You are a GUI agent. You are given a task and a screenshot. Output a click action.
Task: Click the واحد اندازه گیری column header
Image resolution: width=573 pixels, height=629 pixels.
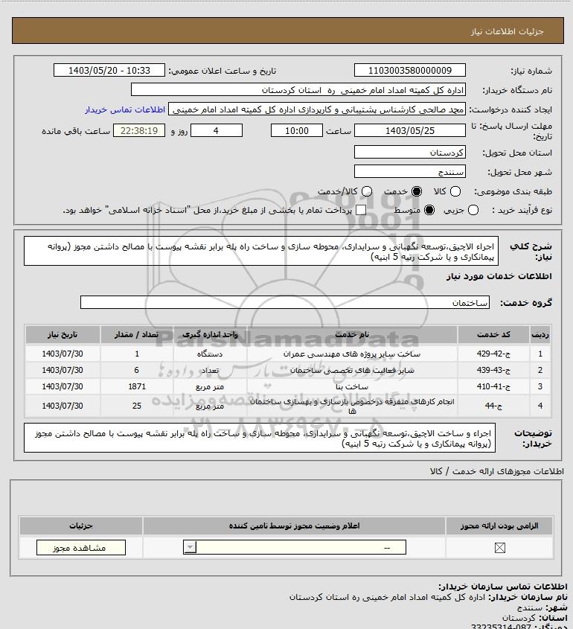(210, 334)
